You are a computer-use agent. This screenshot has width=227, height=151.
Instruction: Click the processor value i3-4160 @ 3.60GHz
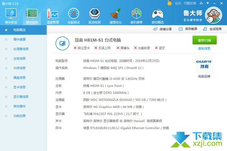click(x=114, y=79)
